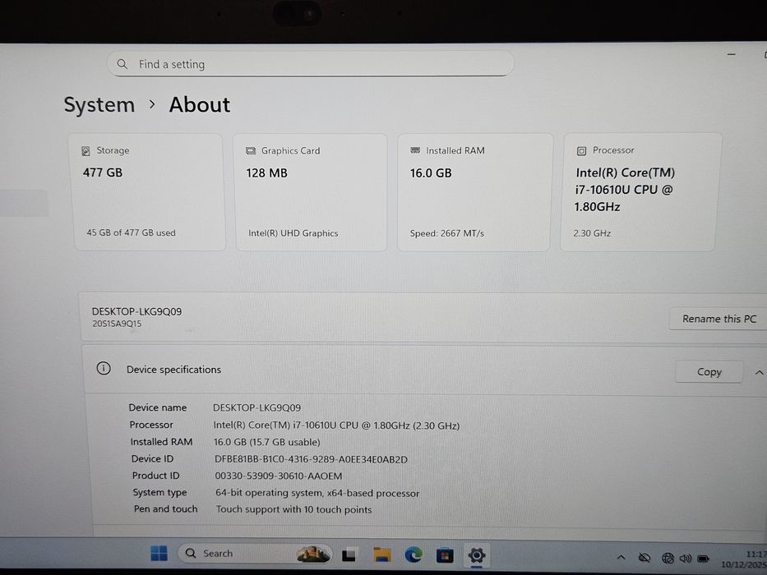Open the Installed RAM card showing 16.0 GB

[475, 192]
